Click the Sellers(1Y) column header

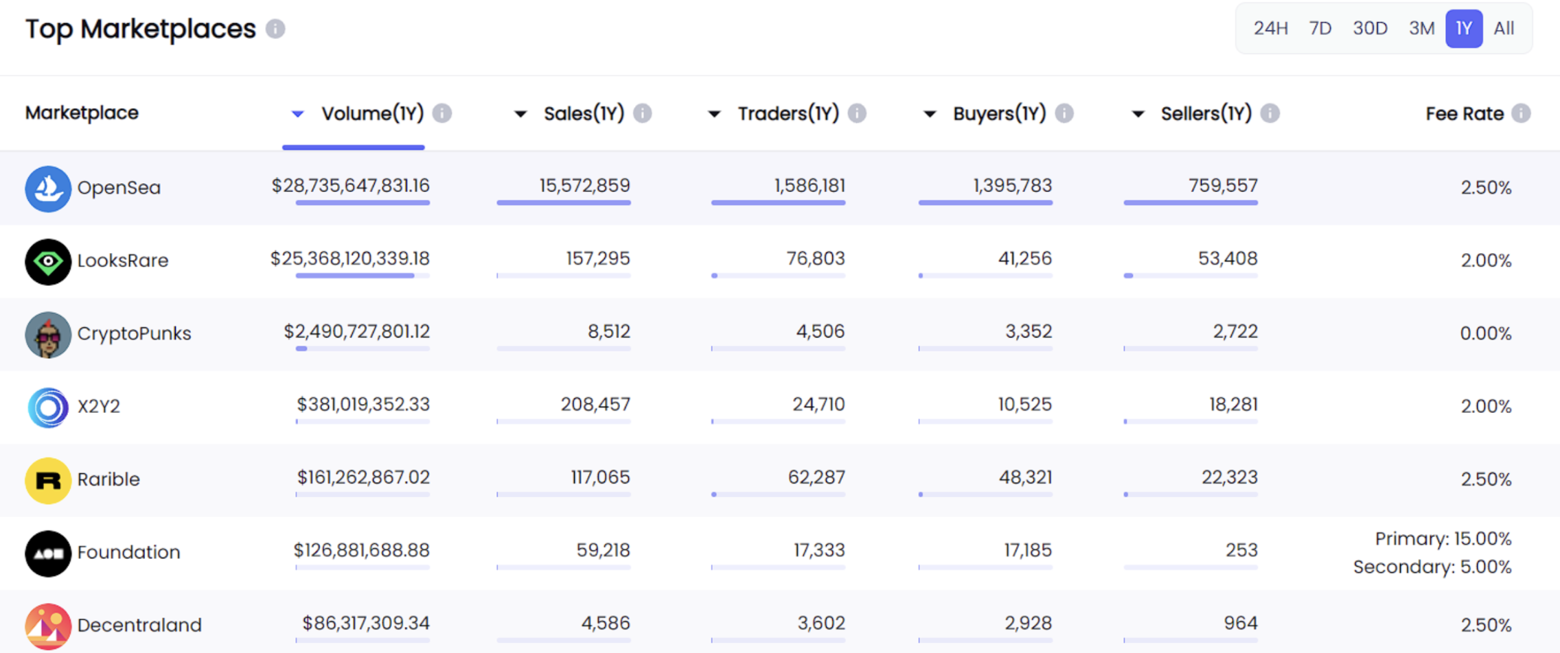1206,113
